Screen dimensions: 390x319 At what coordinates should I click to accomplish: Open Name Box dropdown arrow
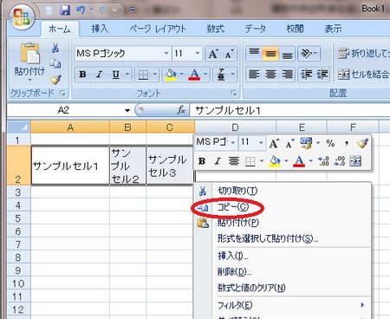(x=127, y=110)
